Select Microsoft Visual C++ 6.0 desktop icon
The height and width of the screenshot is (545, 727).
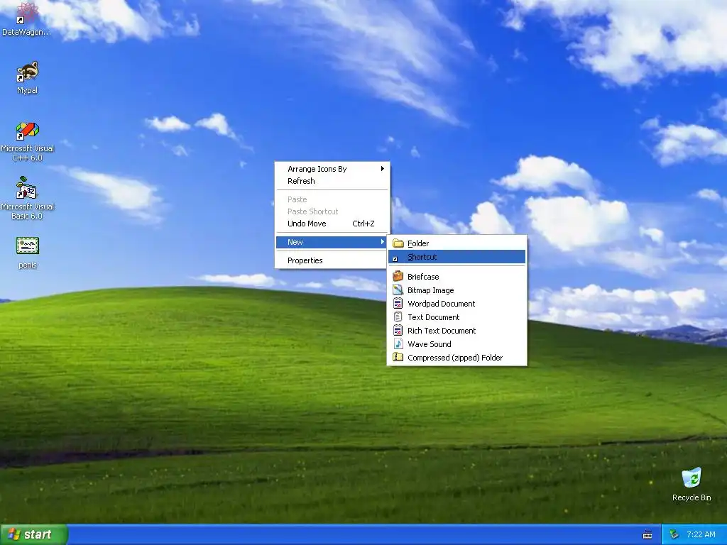pyautogui.click(x=28, y=131)
